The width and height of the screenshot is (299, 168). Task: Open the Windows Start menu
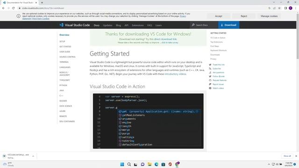(x=122, y=164)
